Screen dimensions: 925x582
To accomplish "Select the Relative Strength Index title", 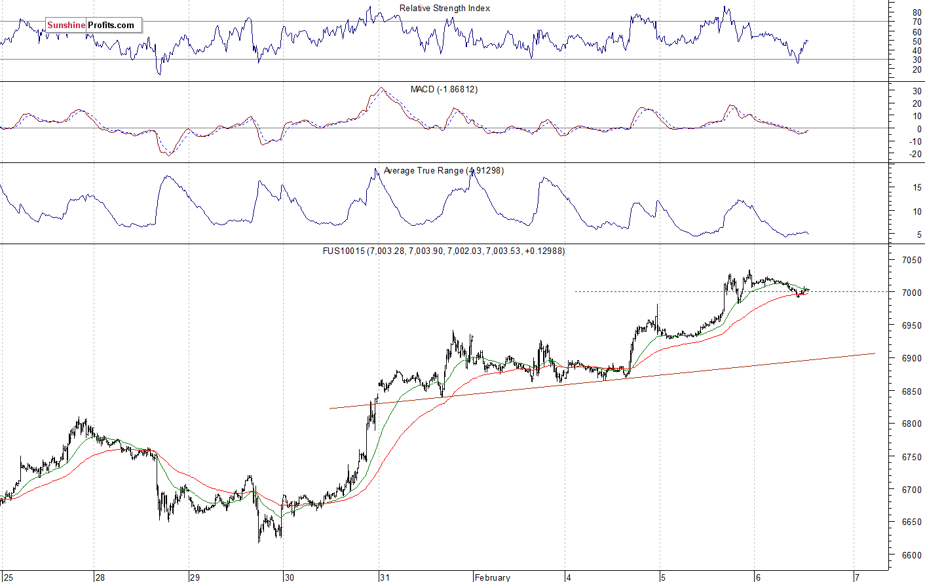I will 444,8.
